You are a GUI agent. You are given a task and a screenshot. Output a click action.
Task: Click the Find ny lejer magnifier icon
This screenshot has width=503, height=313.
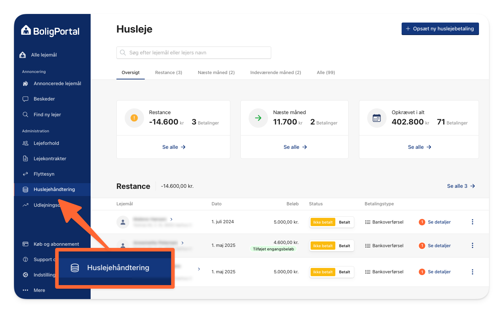(25, 114)
